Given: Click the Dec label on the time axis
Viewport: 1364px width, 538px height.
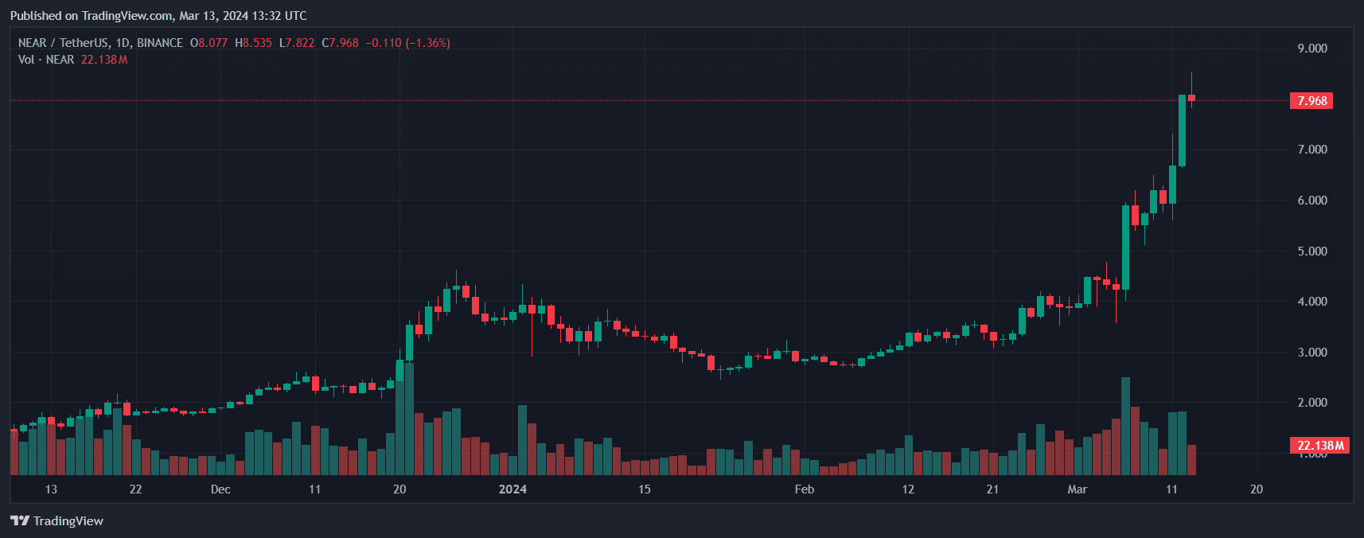Looking at the screenshot, I should 220,489.
